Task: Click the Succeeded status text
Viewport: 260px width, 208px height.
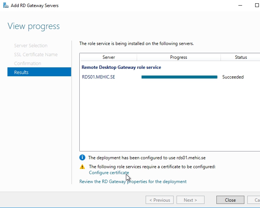Action: coord(233,77)
